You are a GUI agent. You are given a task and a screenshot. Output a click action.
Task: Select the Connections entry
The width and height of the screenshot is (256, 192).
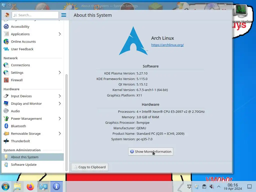tap(33, 65)
